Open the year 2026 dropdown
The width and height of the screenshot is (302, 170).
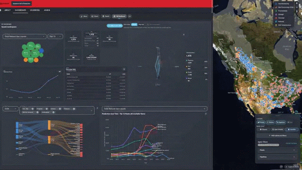10,109
